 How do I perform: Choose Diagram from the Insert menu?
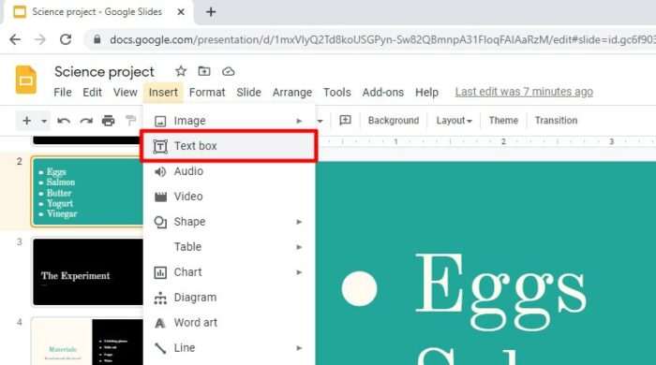point(229,298)
